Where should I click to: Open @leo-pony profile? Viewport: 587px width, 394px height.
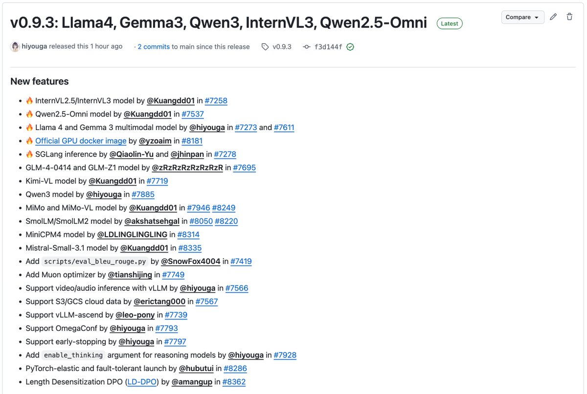(135, 315)
